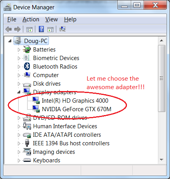Expand the Keyboards category
The height and width of the screenshot is (179, 170).
(19, 160)
